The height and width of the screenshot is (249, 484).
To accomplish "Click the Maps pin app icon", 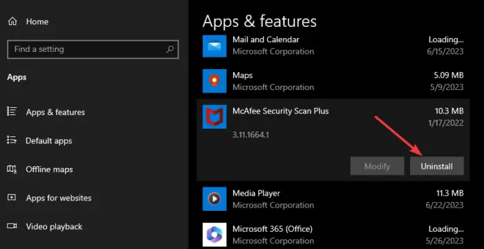I will (214, 81).
